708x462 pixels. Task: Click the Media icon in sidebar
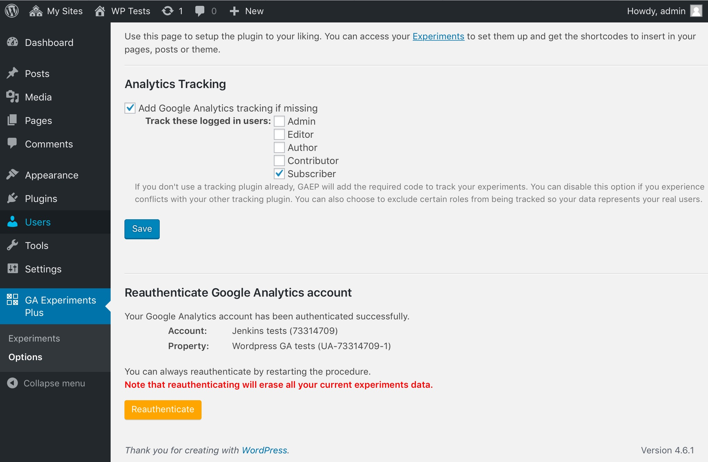(x=12, y=97)
